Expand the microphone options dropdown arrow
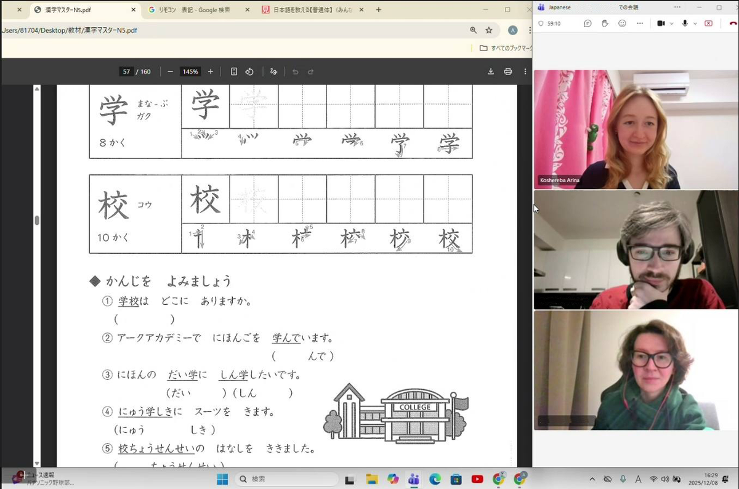This screenshot has height=489, width=739. [695, 23]
